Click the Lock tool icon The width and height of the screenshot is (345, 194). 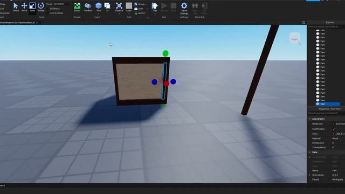point(136,9)
